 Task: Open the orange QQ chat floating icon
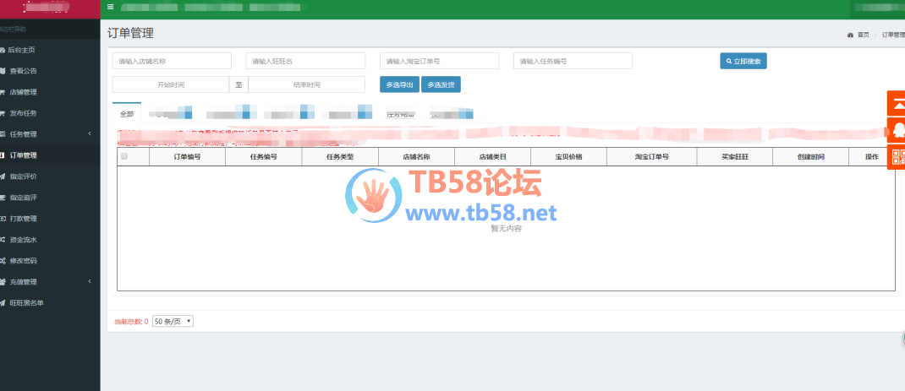pyautogui.click(x=897, y=130)
